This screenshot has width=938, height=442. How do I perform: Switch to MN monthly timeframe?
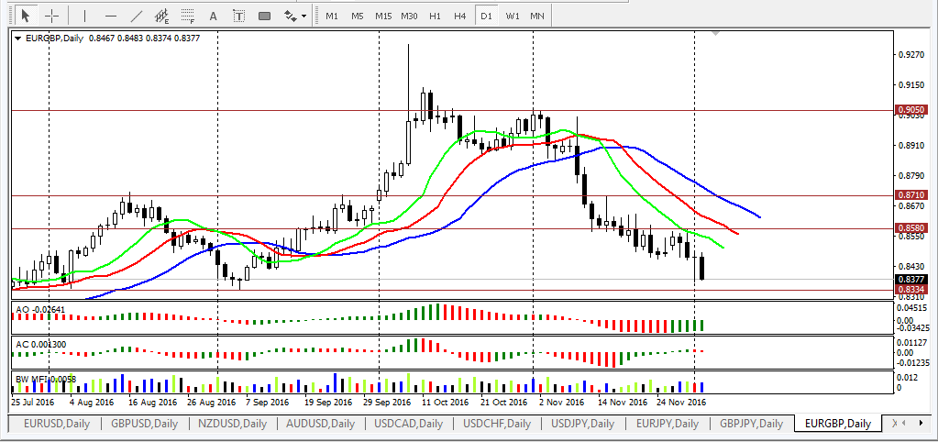pyautogui.click(x=537, y=17)
